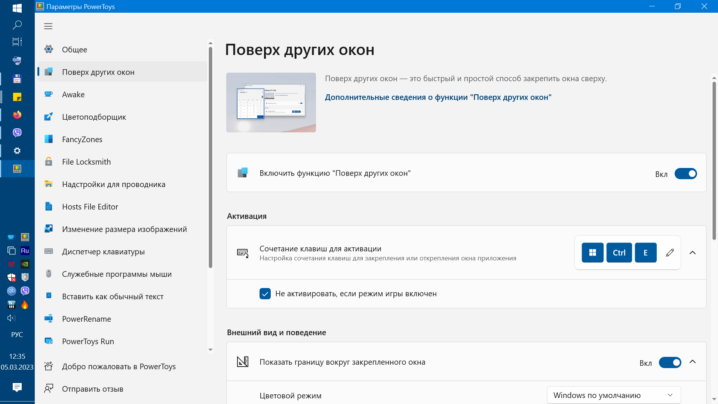This screenshot has width=718, height=404.
Task: Click Отправить отзыв at sidebar bottom
Action: [92, 389]
